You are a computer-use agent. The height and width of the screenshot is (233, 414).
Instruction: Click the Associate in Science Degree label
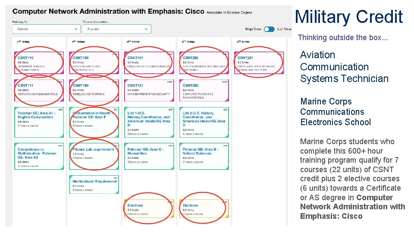pos(229,13)
